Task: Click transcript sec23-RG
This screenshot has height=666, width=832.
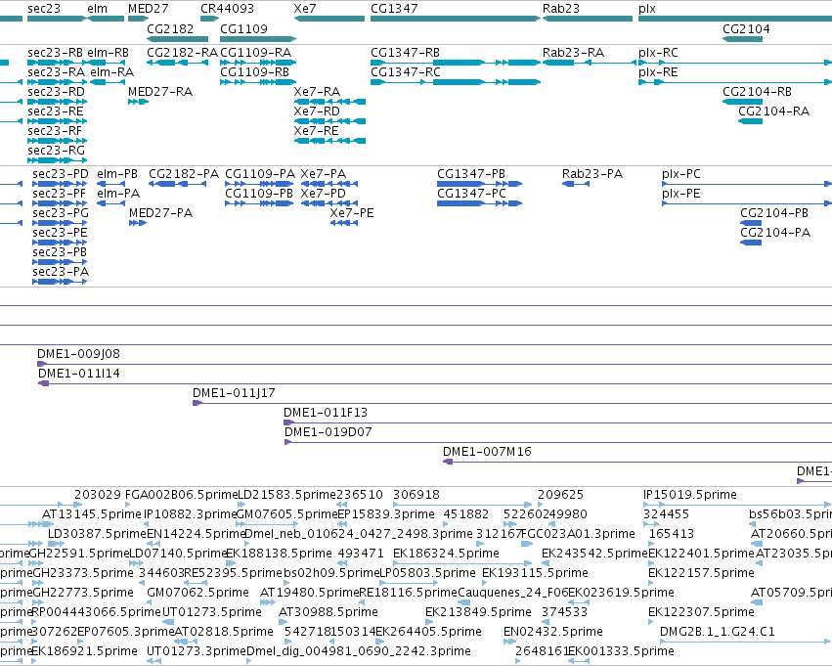Action: pyautogui.click(x=57, y=151)
